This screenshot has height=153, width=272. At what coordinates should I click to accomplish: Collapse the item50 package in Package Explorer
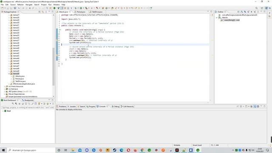[9, 74]
